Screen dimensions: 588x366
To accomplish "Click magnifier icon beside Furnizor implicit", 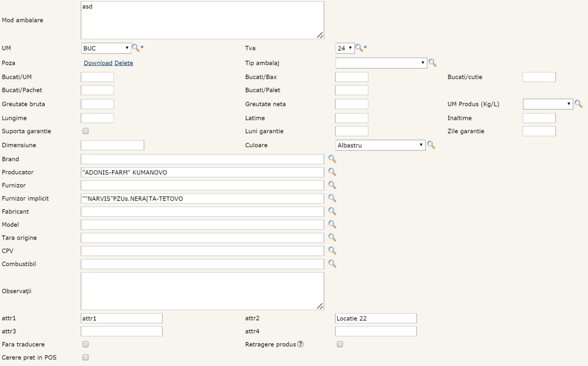I will [x=332, y=198].
